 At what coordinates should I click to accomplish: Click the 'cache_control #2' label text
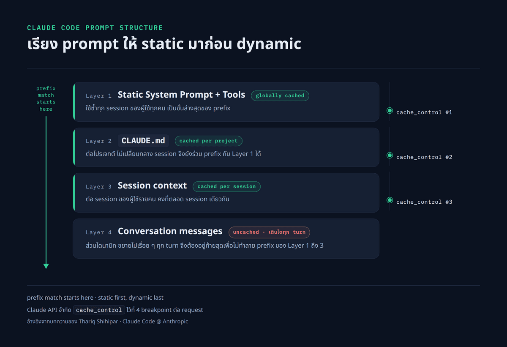[x=424, y=157]
